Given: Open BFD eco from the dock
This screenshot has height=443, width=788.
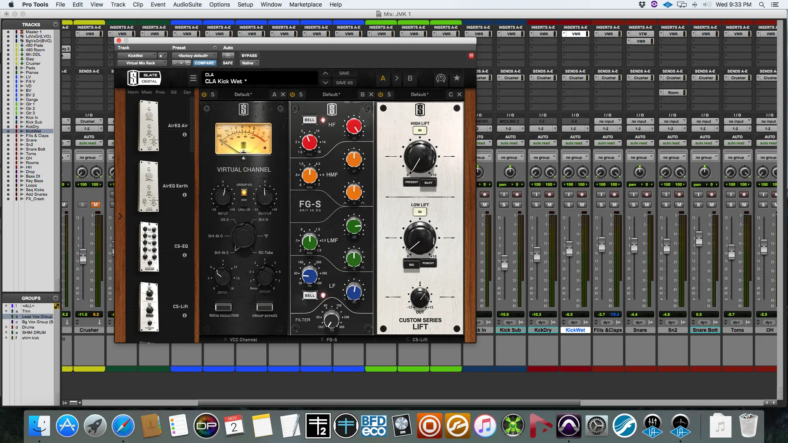Looking at the screenshot, I should (x=373, y=426).
